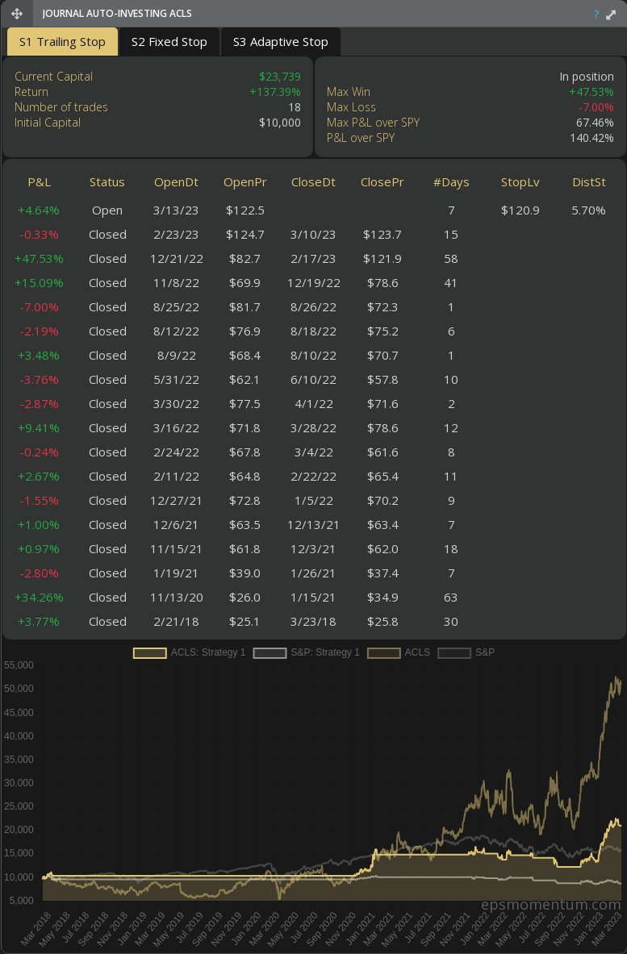Click the Return value +137.39%

coord(275,92)
